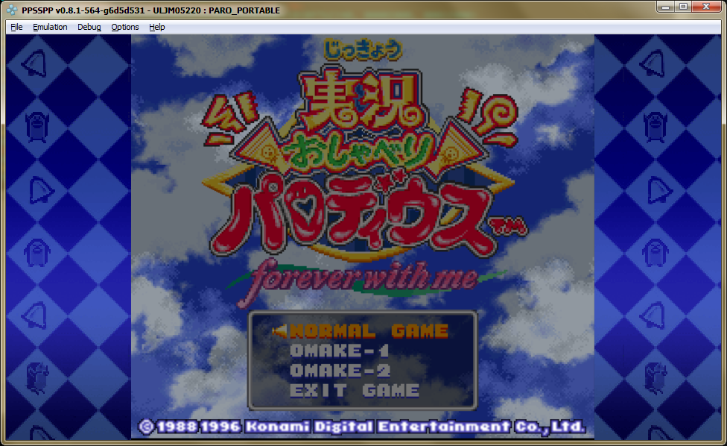Click the Konami Digital Entertainment copyright text
The image size is (727, 446).
pyautogui.click(x=361, y=427)
